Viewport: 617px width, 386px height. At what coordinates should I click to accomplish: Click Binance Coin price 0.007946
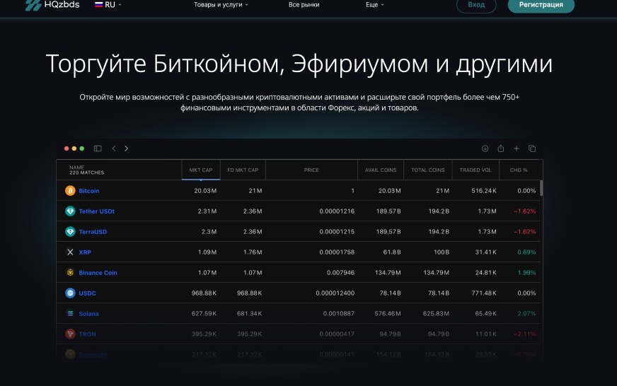pos(340,272)
